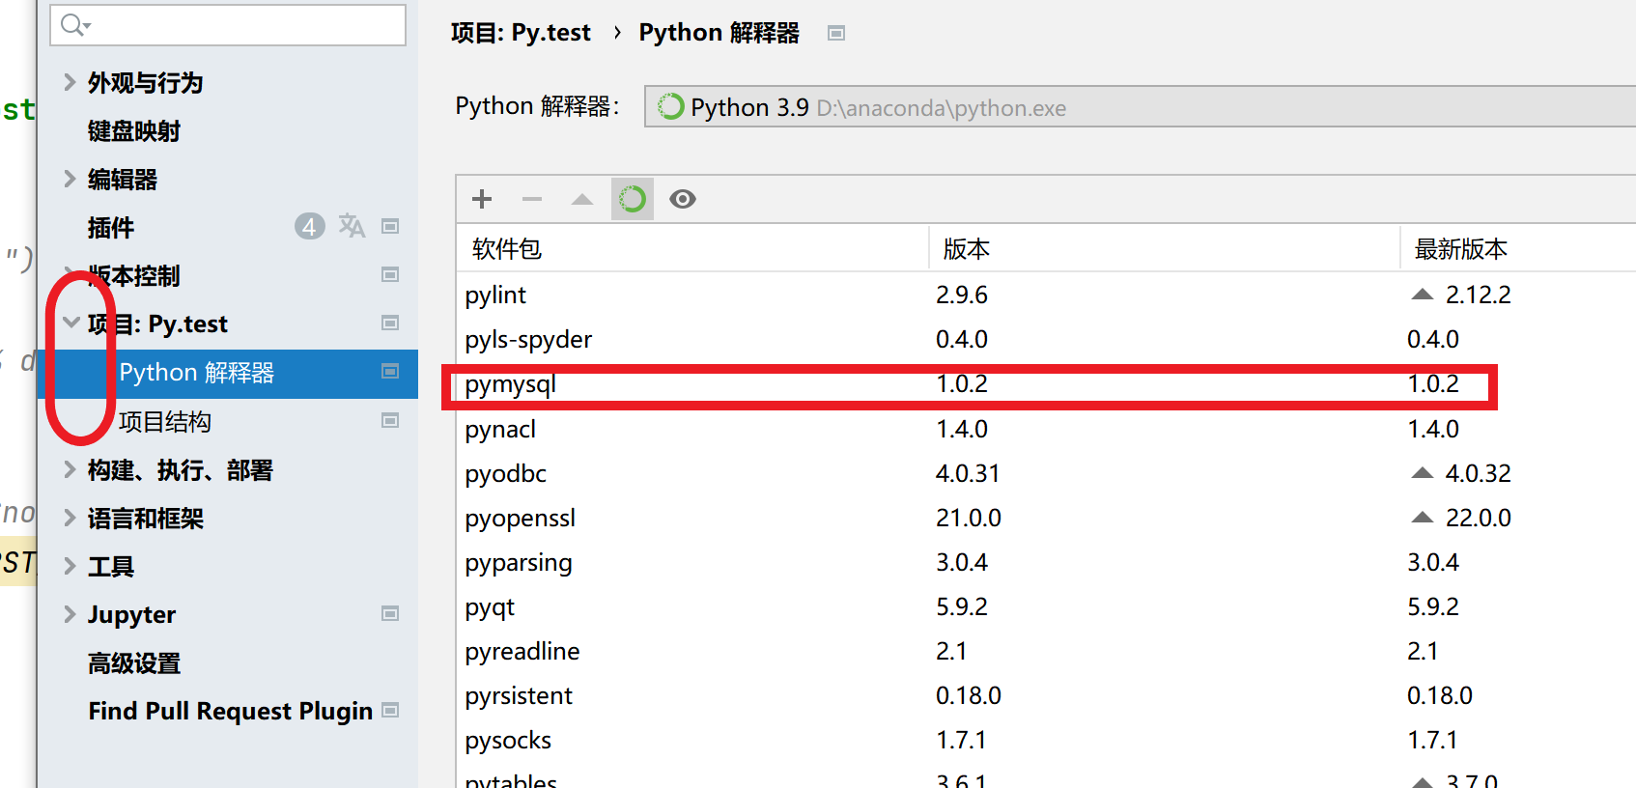Click version 2.9.6 of pylint

pos(962,295)
